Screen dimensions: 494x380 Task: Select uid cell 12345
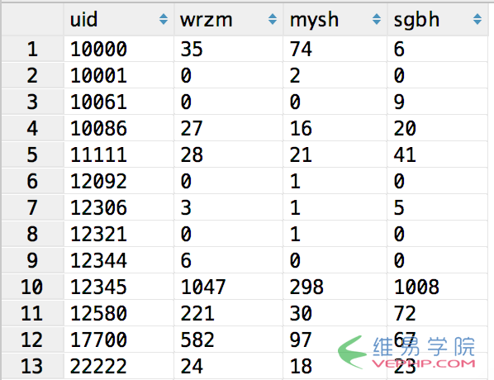[x=118, y=287]
